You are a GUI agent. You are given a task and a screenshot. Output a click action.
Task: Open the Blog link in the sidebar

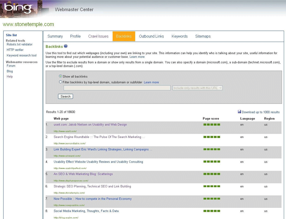[x=10, y=71]
